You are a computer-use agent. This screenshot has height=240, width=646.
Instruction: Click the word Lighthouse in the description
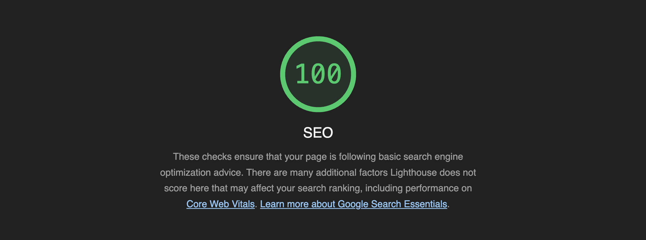pos(413,172)
